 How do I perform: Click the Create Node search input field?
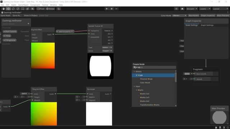tap(154, 67)
